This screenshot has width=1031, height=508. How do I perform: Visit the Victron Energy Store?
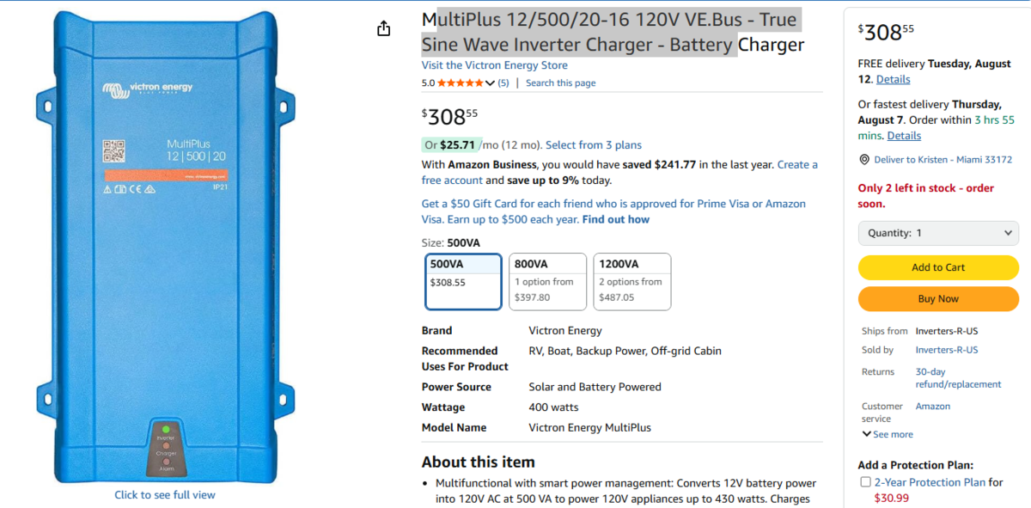click(494, 65)
